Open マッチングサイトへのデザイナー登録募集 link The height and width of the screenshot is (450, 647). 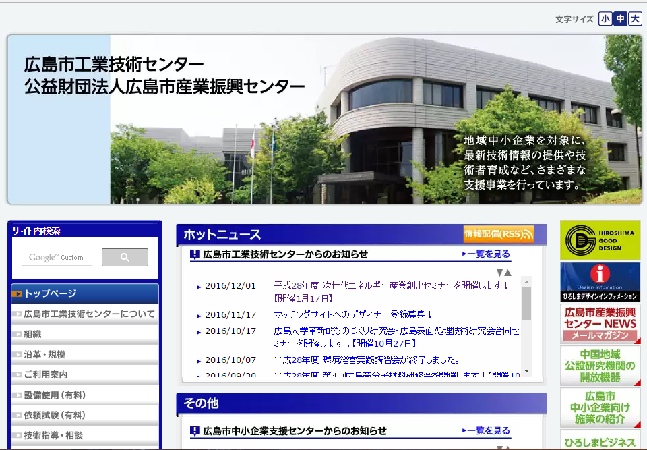coord(353,315)
